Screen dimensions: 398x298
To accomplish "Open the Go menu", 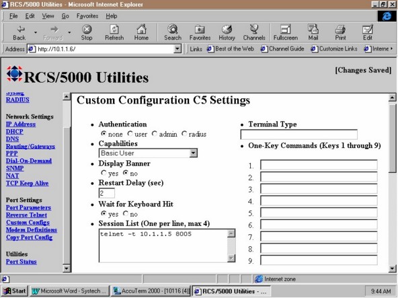I will click(x=65, y=16).
